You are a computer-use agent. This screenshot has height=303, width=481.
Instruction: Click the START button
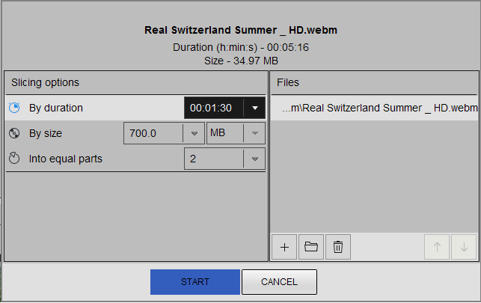tap(195, 282)
